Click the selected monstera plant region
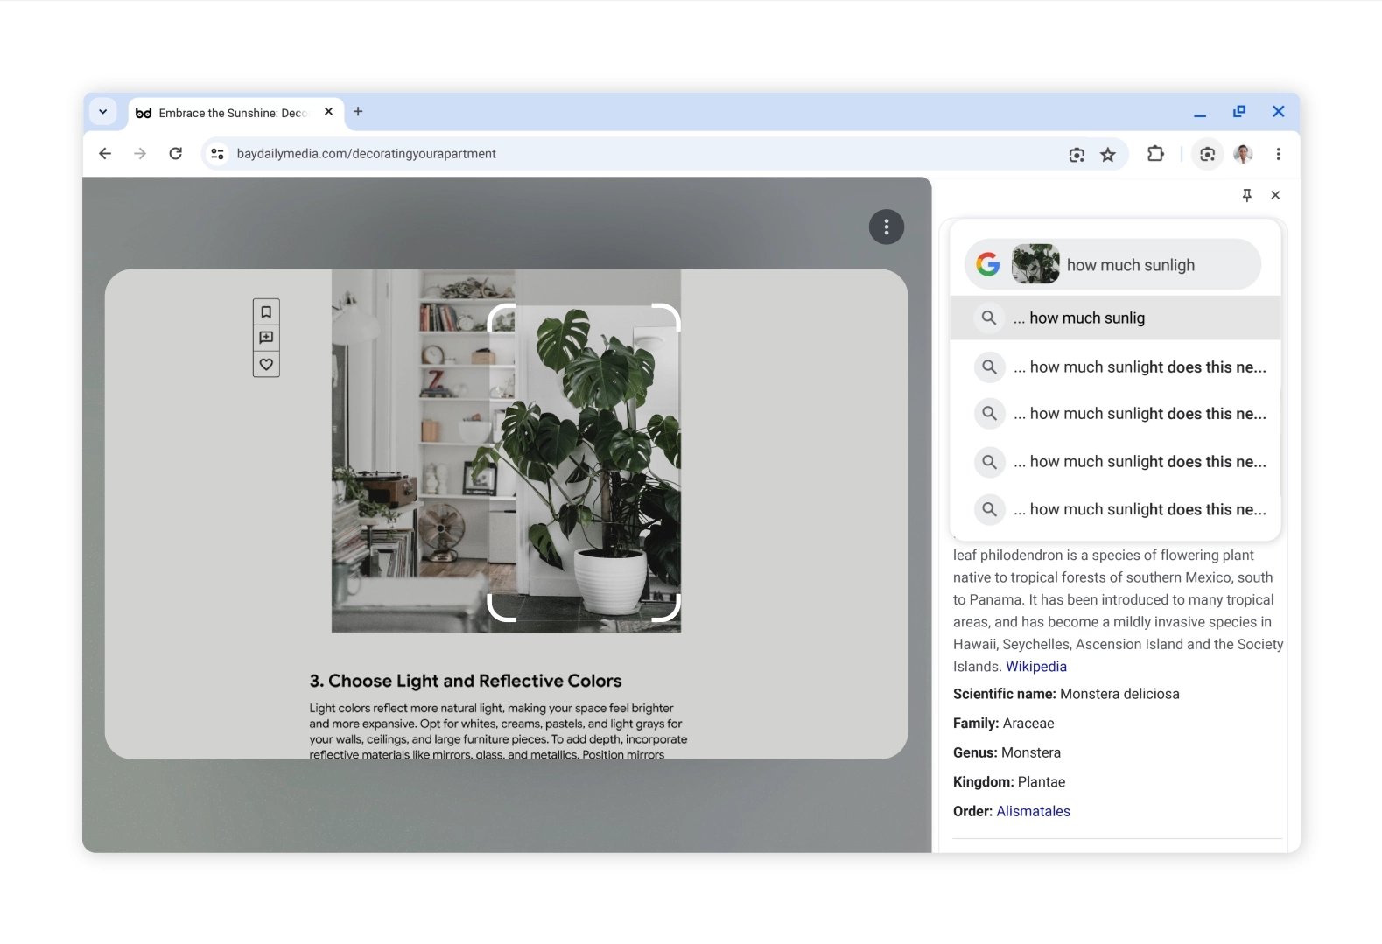Viewport: 1382px width, 944px height. (584, 463)
